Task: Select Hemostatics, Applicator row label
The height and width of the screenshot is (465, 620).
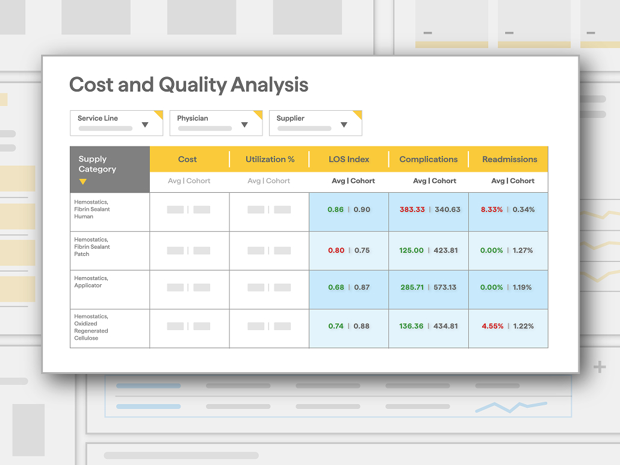Action: pos(91,282)
